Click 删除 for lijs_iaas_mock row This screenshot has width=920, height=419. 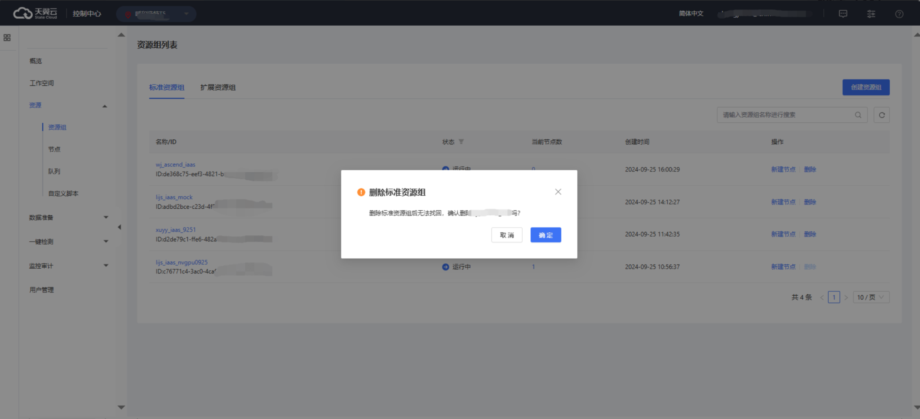click(x=810, y=202)
